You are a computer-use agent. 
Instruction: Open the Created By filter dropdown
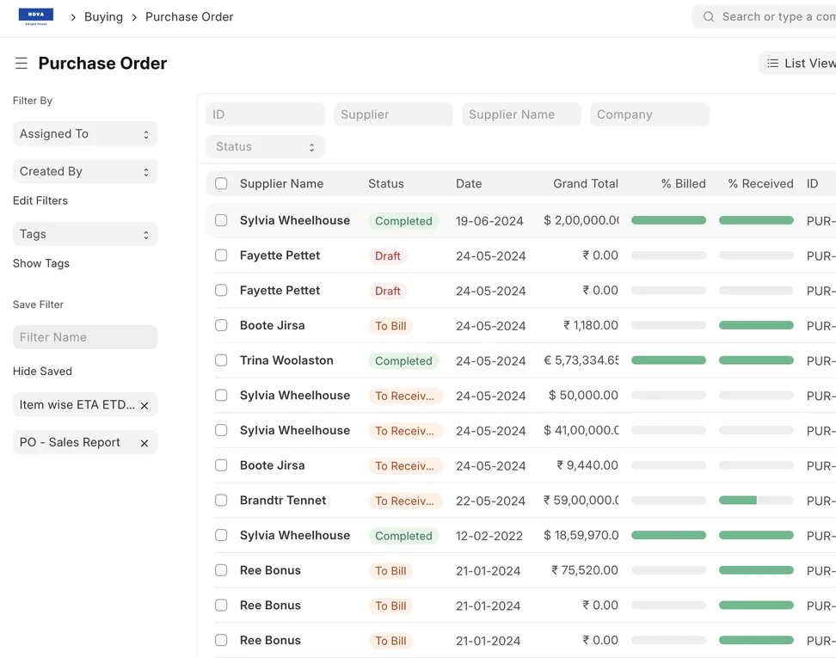coord(85,171)
